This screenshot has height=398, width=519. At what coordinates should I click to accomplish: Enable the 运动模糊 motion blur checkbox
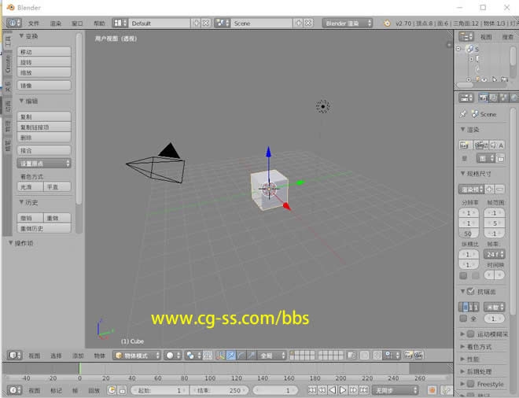pos(470,334)
